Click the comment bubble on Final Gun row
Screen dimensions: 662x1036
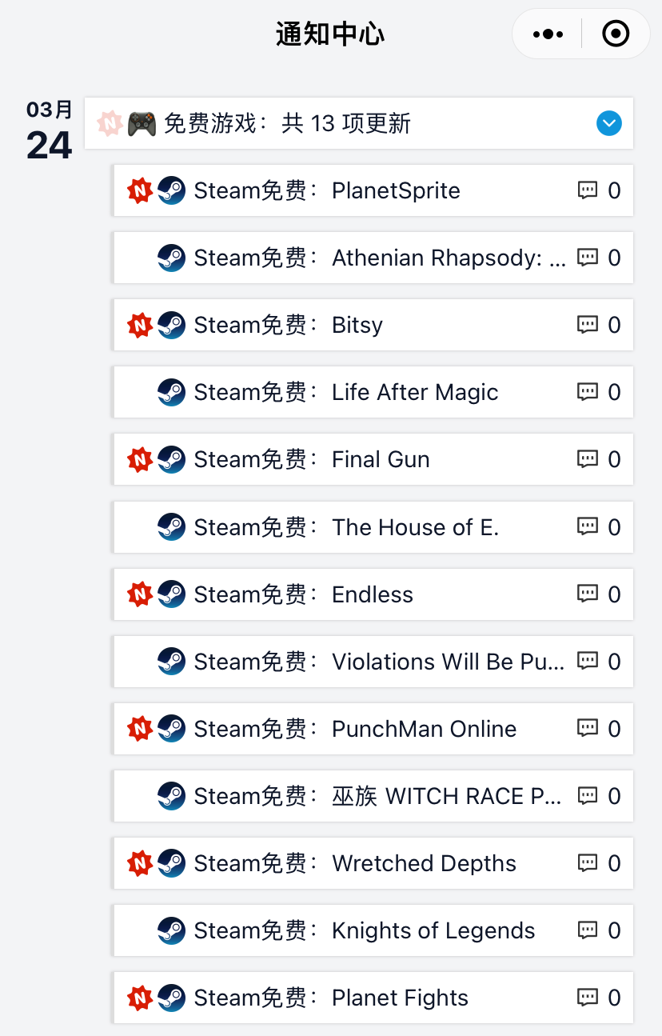(x=588, y=459)
